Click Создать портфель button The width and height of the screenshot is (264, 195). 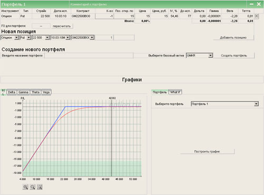[x=234, y=55]
